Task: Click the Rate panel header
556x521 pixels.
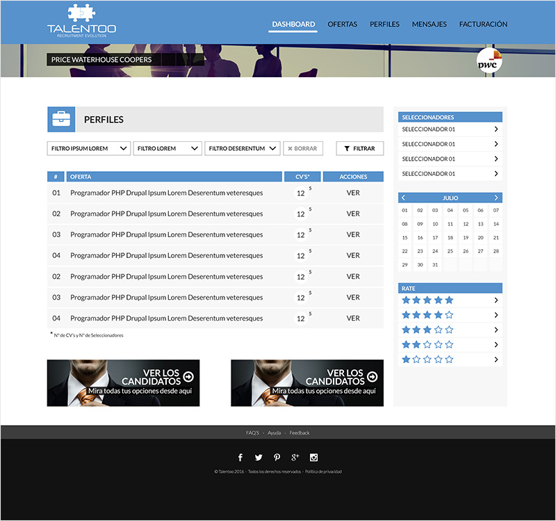Action: point(450,288)
